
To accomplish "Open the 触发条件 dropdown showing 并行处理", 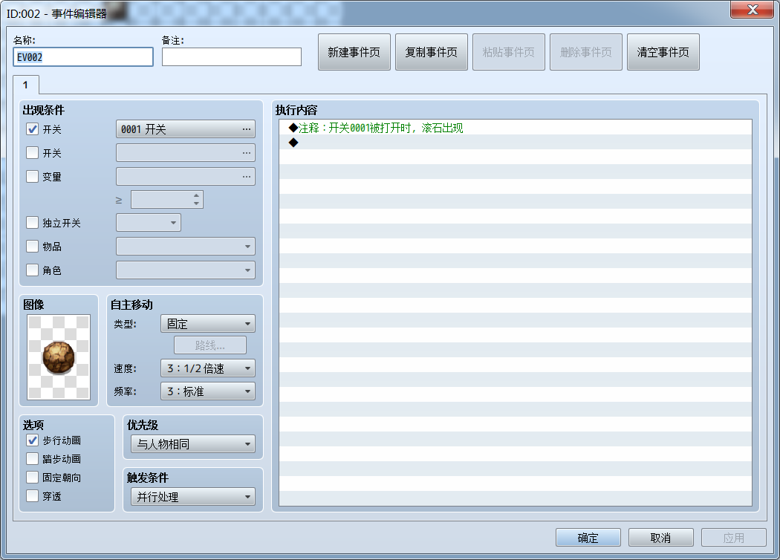I will 193,497.
